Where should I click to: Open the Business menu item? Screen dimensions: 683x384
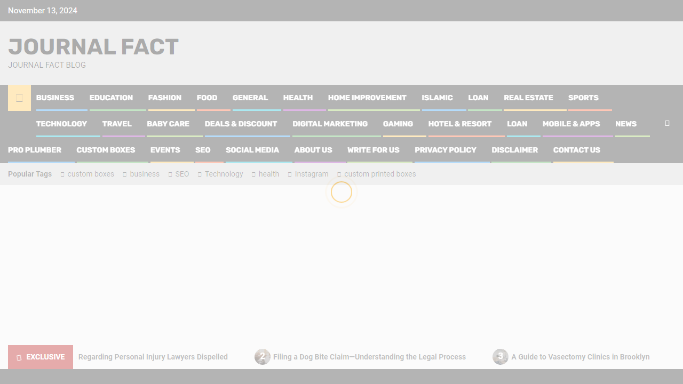point(55,98)
